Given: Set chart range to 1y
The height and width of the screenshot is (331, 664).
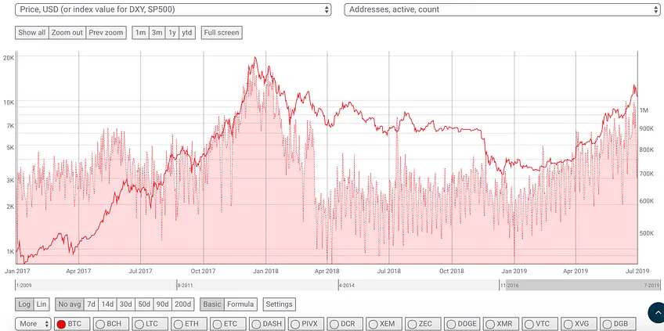Looking at the screenshot, I should click(172, 33).
